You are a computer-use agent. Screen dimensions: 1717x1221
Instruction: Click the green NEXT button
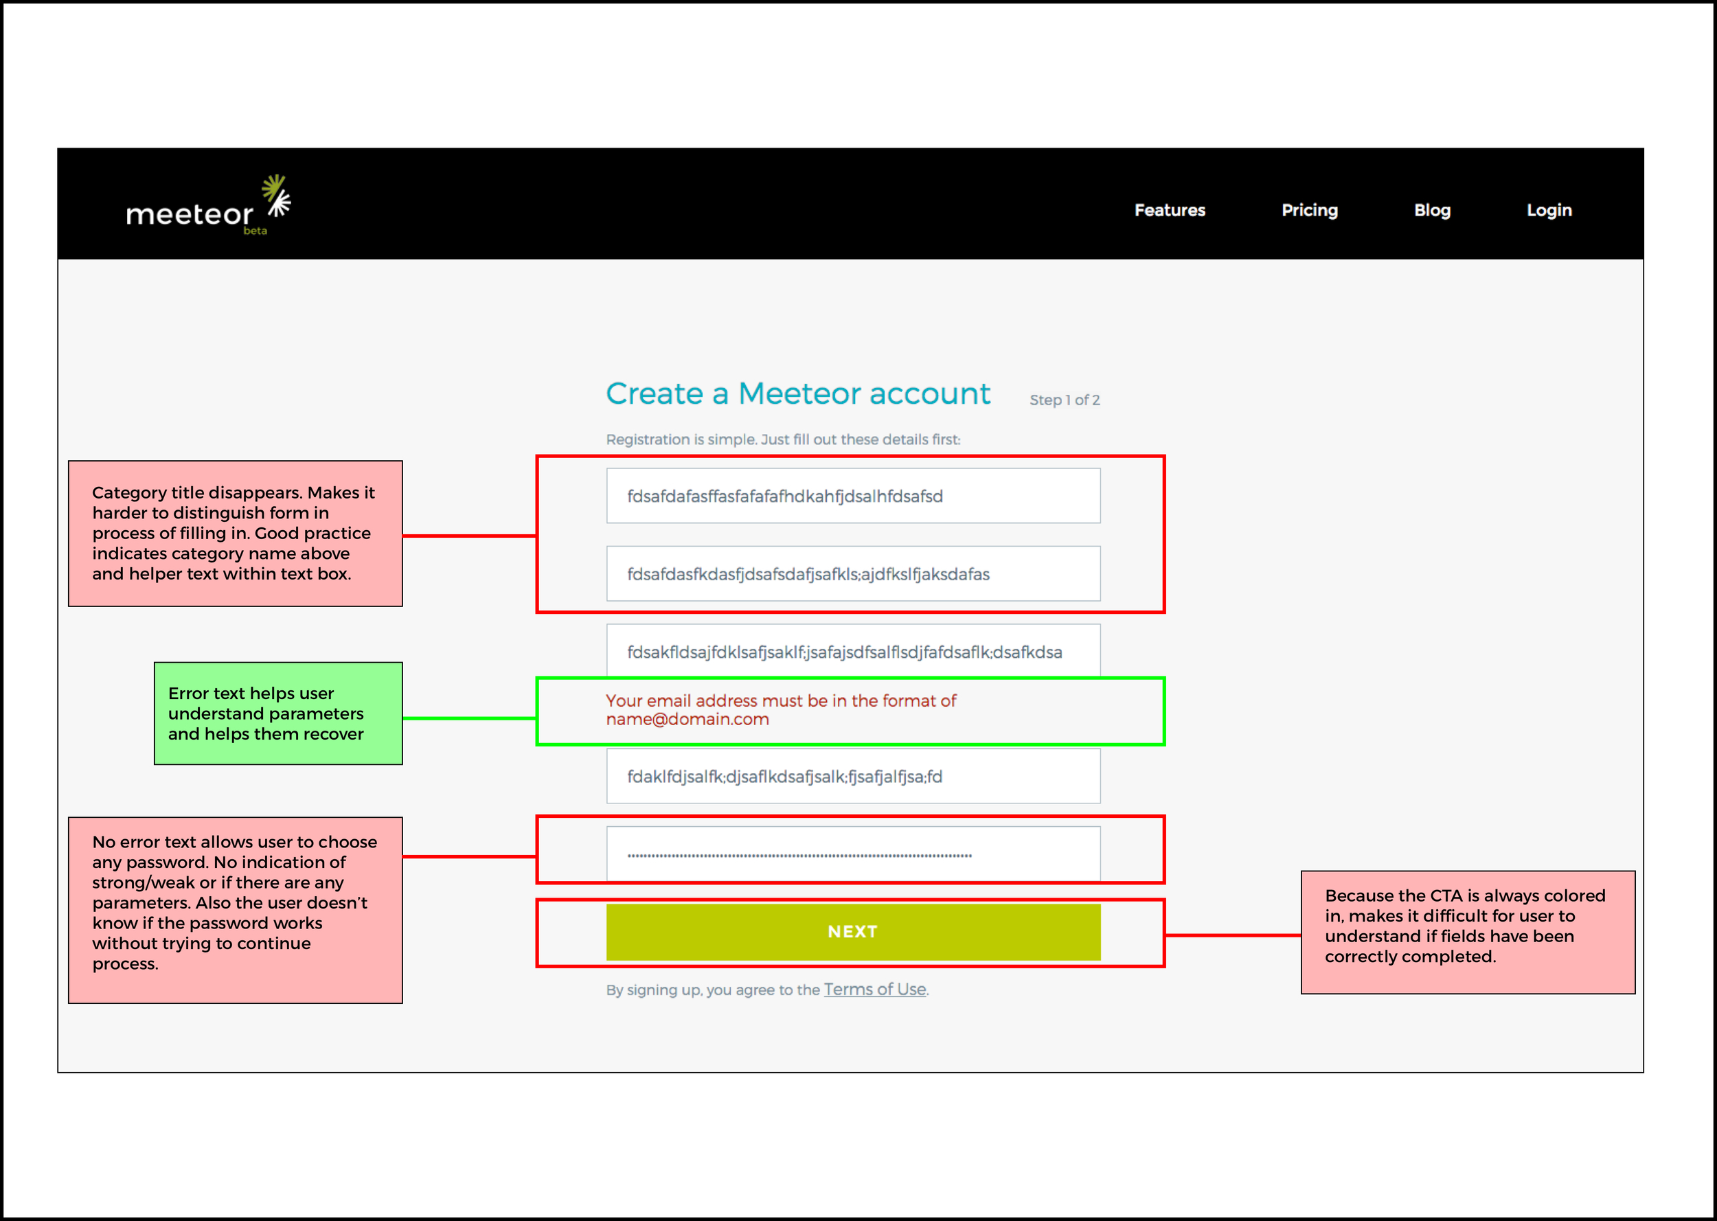point(853,931)
